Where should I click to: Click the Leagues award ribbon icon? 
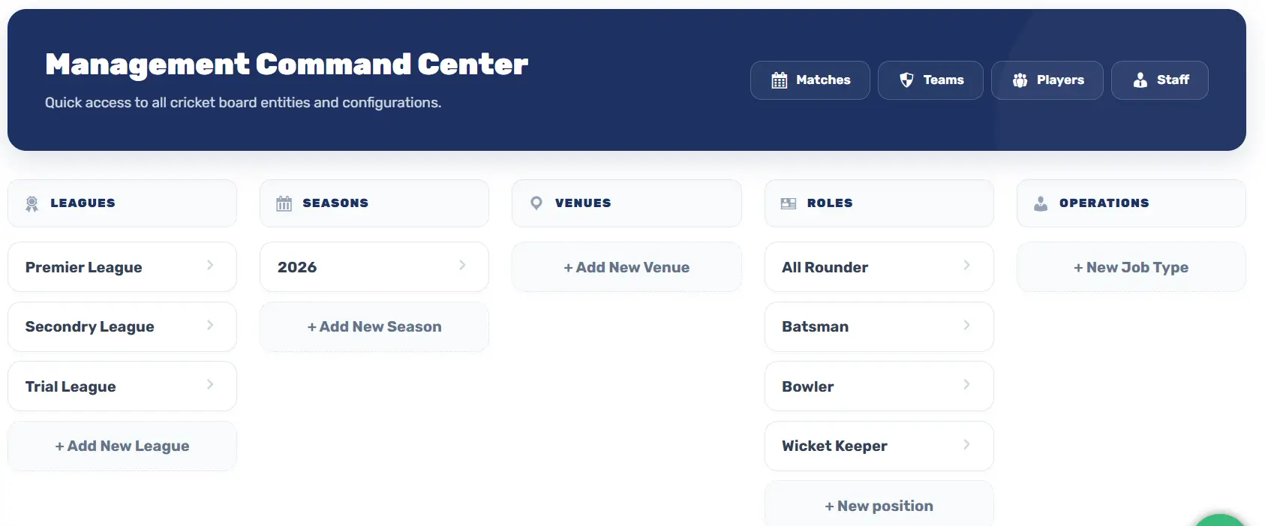[32, 203]
